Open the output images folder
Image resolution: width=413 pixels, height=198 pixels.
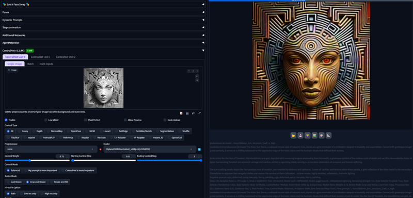pyautogui.click(x=293, y=136)
